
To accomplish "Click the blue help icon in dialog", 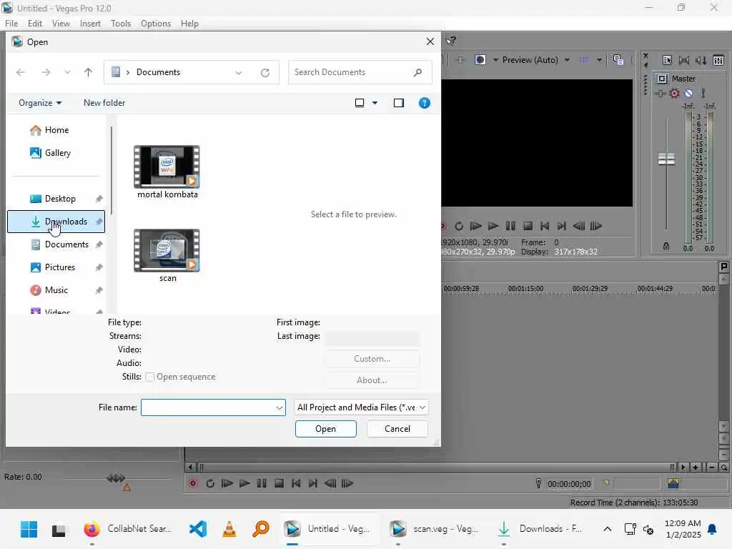I will (x=425, y=103).
